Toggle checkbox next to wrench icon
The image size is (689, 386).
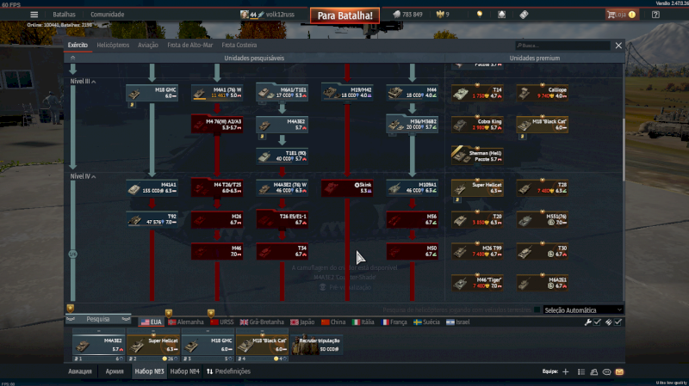coord(598,322)
